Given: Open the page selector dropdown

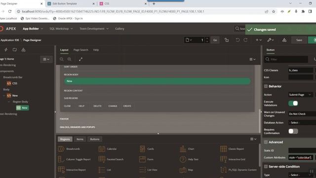Looking at the screenshot, I should point(189,40).
